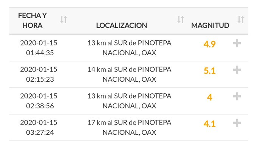The width and height of the screenshot is (257, 146).
Task: Click the FECHA Y HORA column header
Action: point(33,21)
